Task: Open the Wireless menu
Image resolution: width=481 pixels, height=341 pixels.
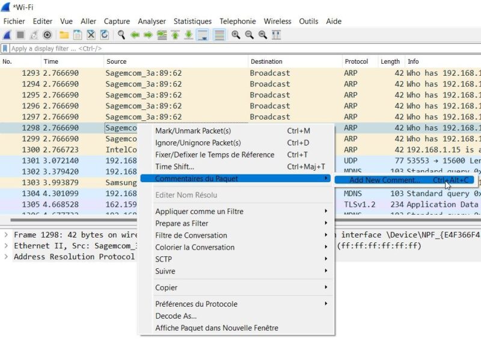Action: click(278, 21)
